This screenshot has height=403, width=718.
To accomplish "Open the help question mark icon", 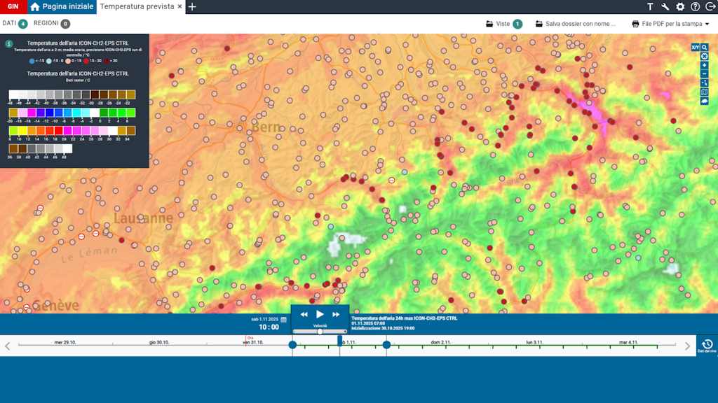I will point(695,7).
